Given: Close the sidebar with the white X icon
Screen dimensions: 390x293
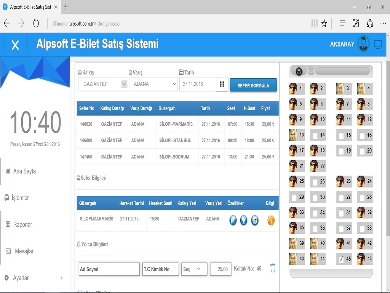Looking at the screenshot, I should [15, 45].
